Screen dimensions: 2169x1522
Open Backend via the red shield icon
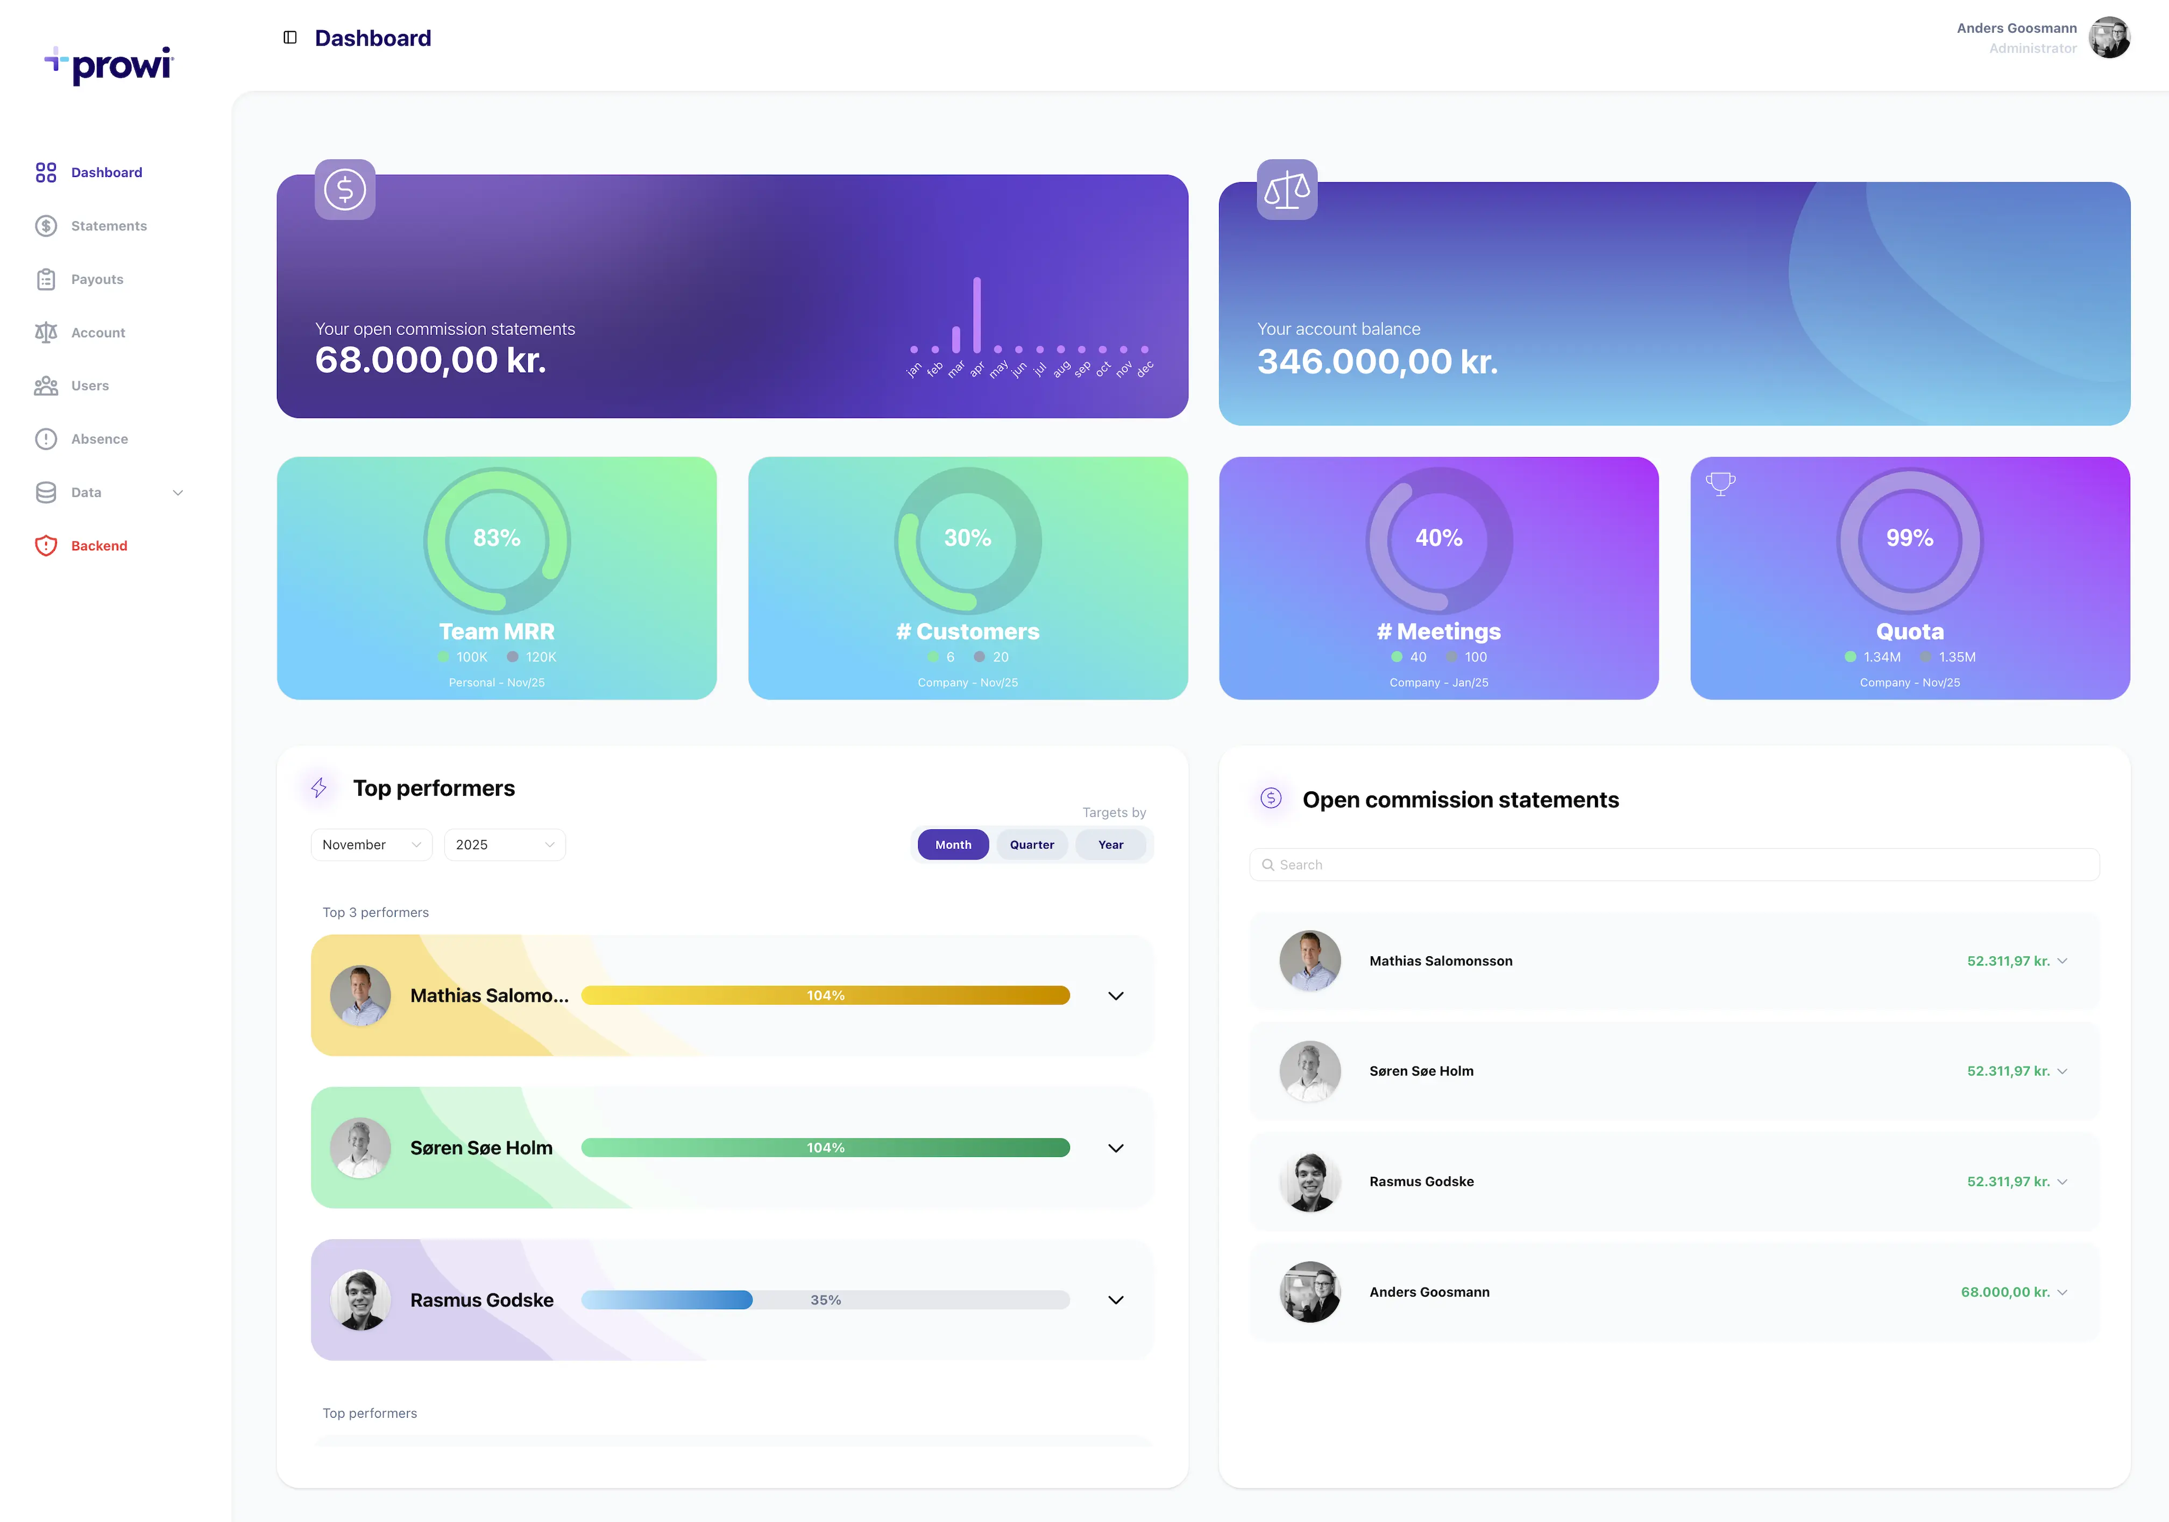(46, 546)
